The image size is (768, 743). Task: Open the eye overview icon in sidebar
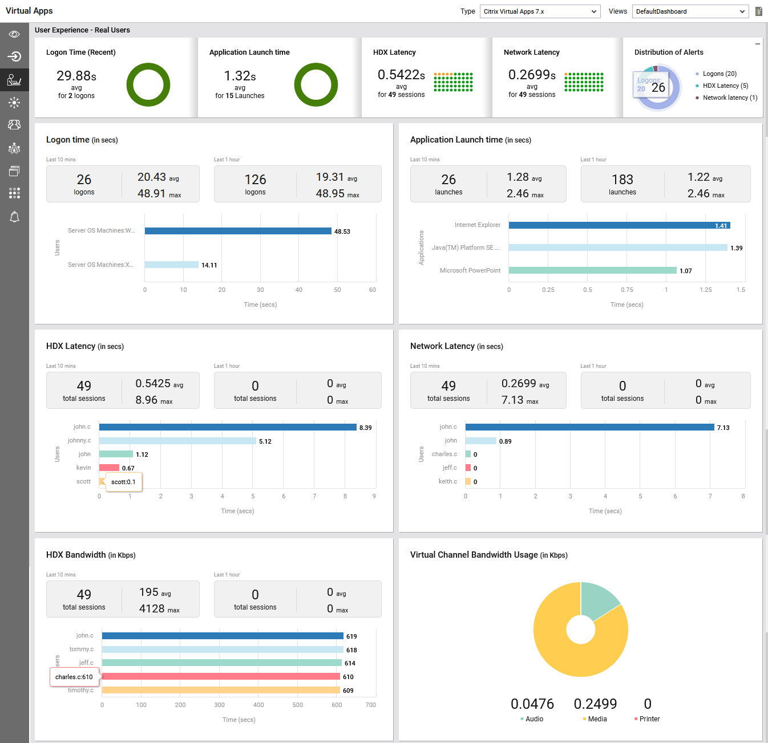point(14,34)
